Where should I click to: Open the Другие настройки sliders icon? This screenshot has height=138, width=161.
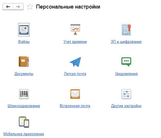(126, 94)
